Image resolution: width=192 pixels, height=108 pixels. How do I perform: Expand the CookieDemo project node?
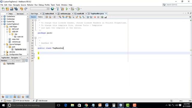tap(2, 16)
